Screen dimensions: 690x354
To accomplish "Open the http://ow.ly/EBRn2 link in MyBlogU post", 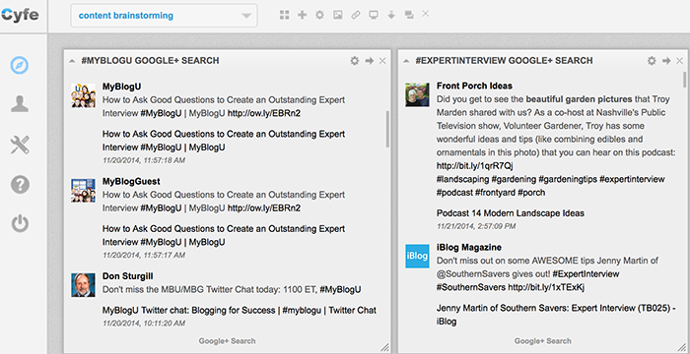I will point(264,113).
